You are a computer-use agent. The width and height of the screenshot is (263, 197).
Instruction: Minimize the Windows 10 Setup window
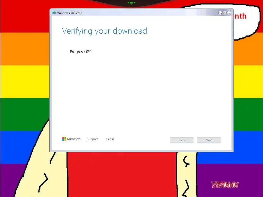click(220, 13)
